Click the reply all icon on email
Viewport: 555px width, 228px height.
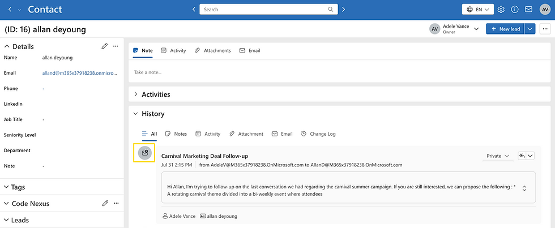point(522,156)
